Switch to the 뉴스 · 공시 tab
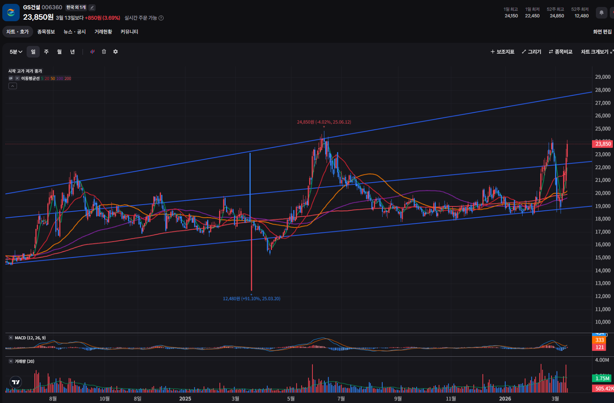 pos(75,32)
